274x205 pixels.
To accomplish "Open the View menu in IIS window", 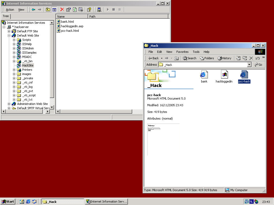I will click(21, 10).
